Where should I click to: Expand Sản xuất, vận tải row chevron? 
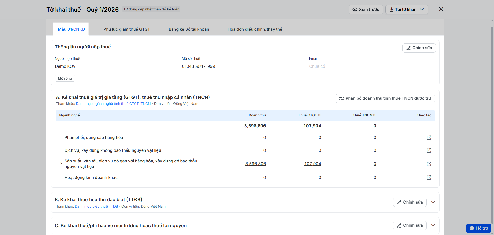[x=61, y=164]
